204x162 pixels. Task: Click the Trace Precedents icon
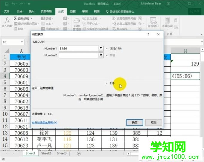point(114,18)
